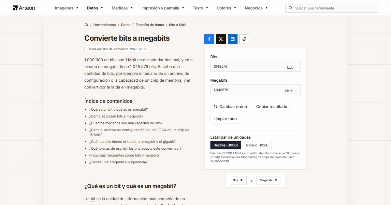Click the 'Estándar de unidades' label
391x205 pixels.
(231, 137)
